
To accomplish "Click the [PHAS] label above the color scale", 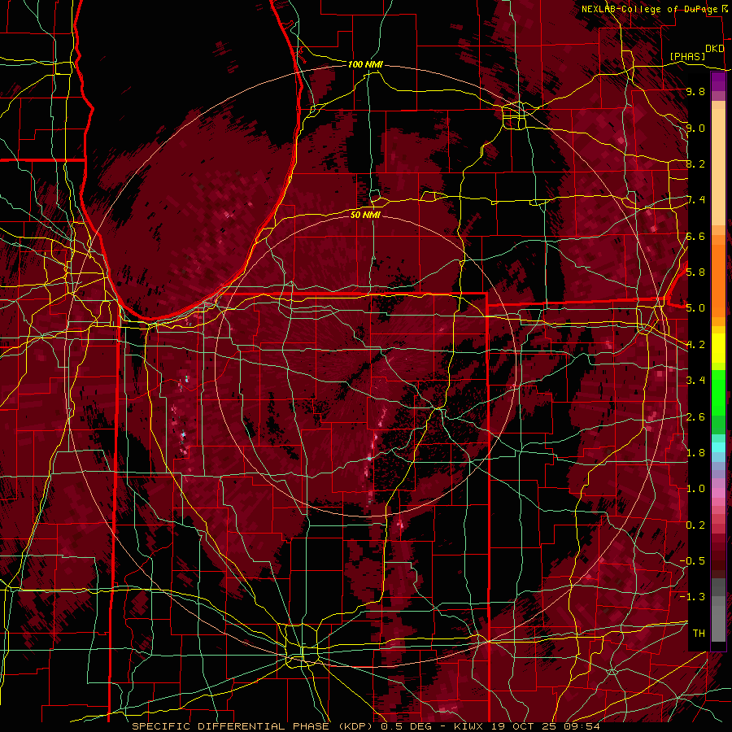I will [687, 56].
